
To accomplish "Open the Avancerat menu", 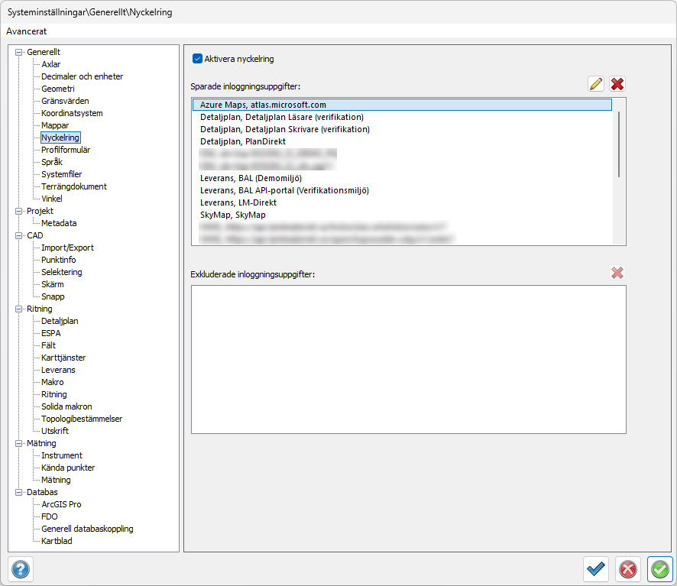I will 27,31.
